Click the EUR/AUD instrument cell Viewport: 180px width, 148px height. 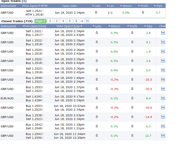[7, 98]
